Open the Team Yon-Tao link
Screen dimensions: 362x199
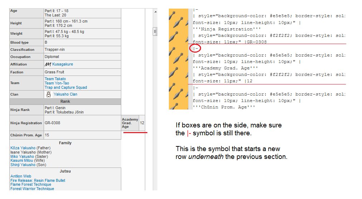point(57,83)
